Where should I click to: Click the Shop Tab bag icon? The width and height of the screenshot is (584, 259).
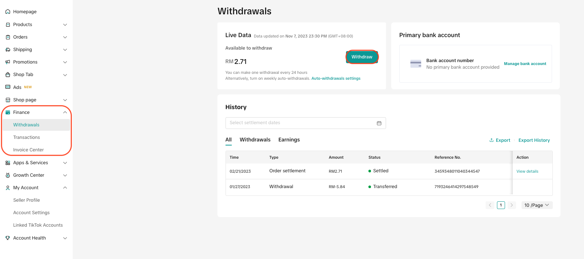point(8,75)
